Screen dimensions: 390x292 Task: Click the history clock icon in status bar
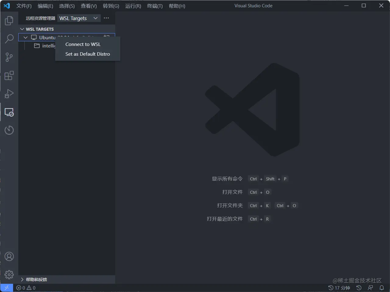tap(359, 288)
